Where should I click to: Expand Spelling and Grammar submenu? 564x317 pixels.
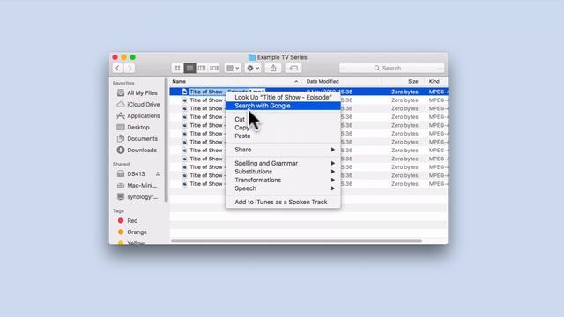tap(283, 163)
